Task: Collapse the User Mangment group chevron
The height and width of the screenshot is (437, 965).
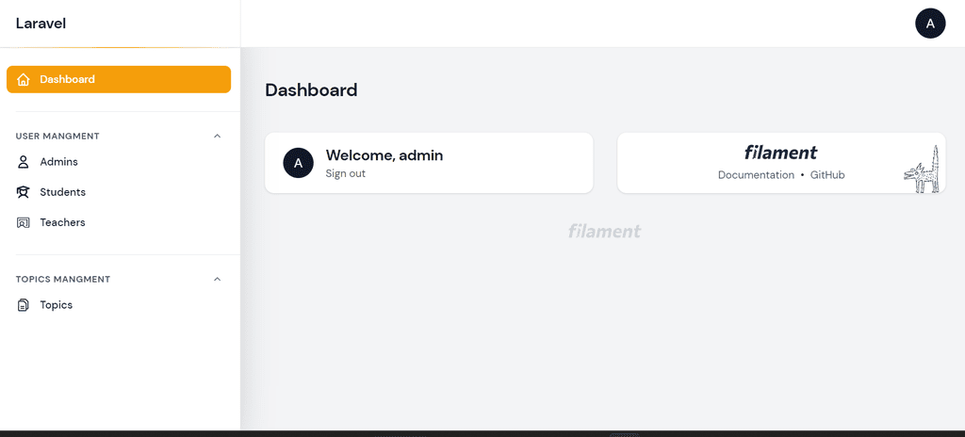Action: (x=217, y=136)
